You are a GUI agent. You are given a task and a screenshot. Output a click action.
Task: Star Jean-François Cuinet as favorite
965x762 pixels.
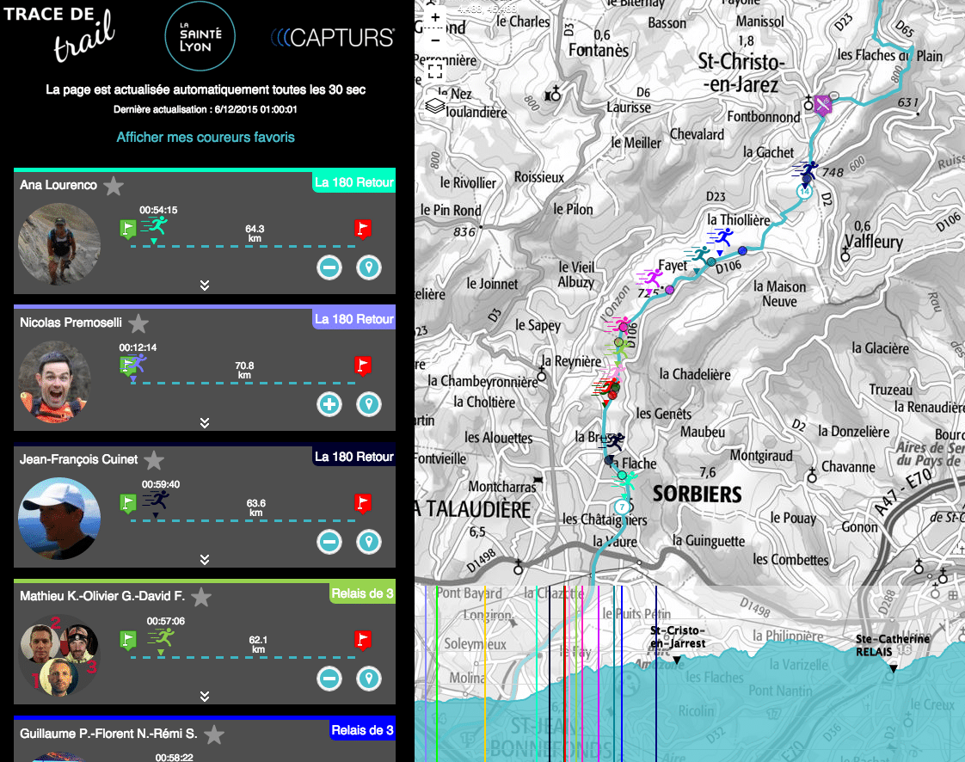154,460
